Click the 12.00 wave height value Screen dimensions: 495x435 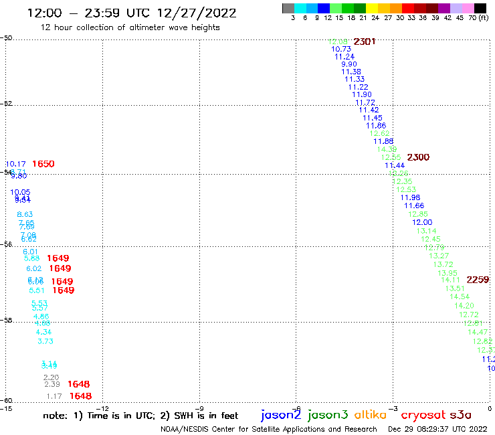422,222
